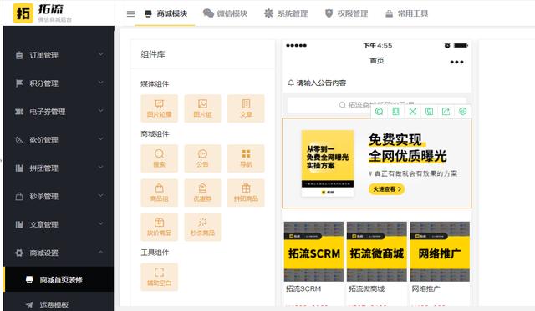Click the 组件库 panel heading

[x=152, y=54]
